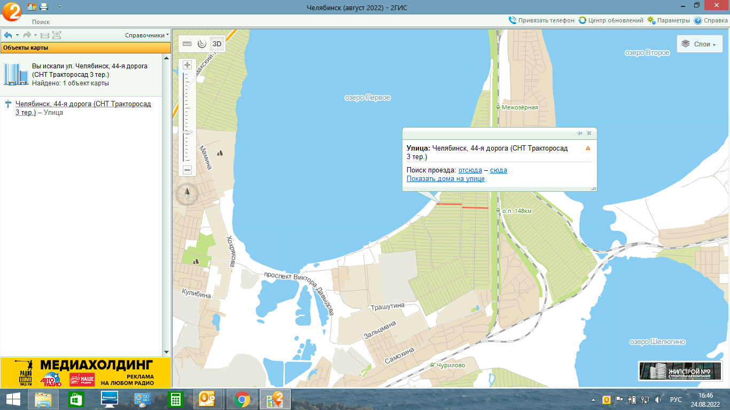
Task: Click the street signpost icon in results
Action: coord(7,104)
